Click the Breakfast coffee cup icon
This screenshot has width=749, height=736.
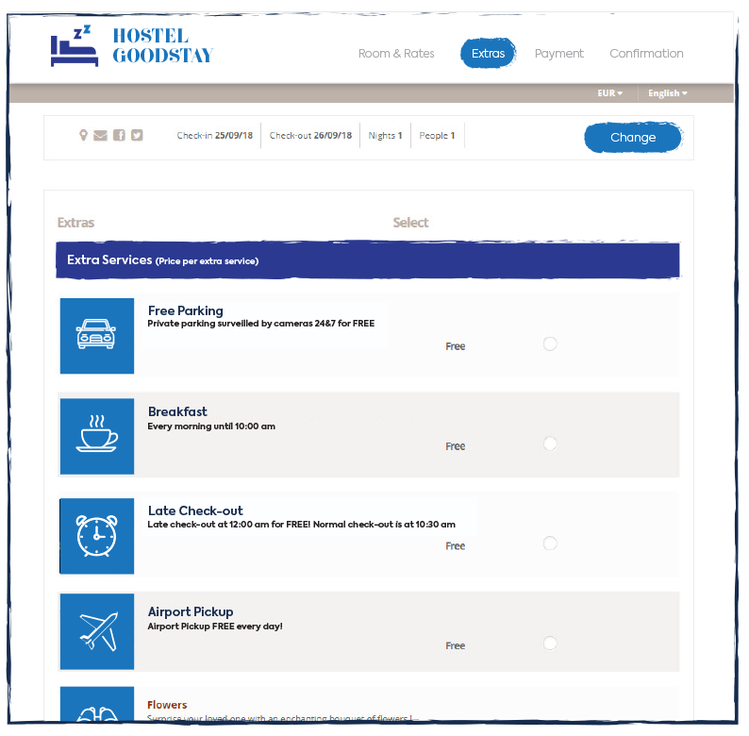coord(97,436)
